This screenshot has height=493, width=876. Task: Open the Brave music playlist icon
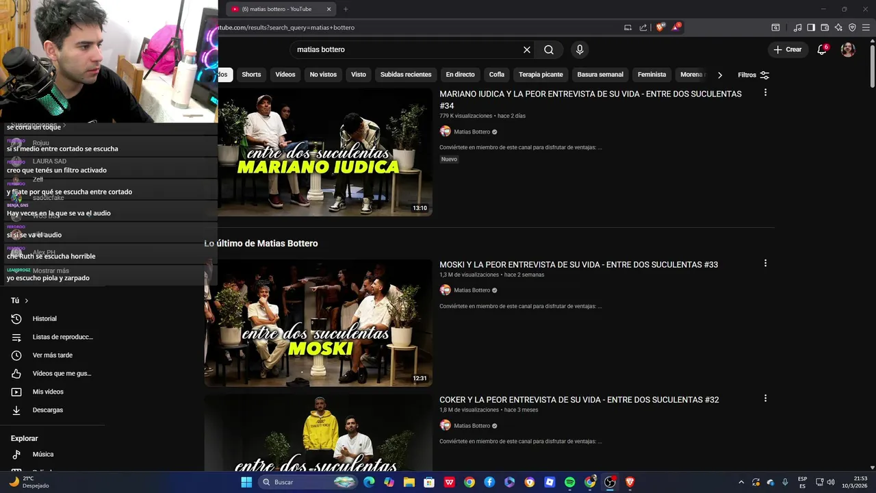pyautogui.click(x=797, y=27)
